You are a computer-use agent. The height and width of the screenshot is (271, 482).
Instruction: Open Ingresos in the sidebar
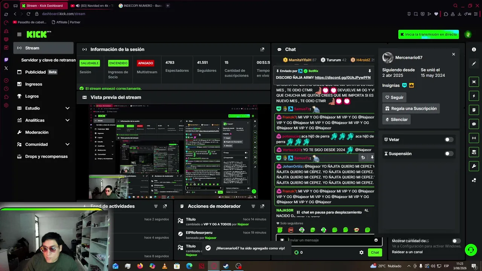click(44, 84)
